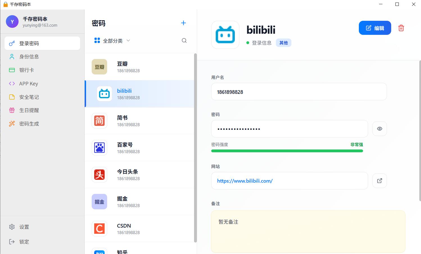Image resolution: width=421 pixels, height=254 pixels.
Task: Click the 编辑 button
Action: pos(375,28)
